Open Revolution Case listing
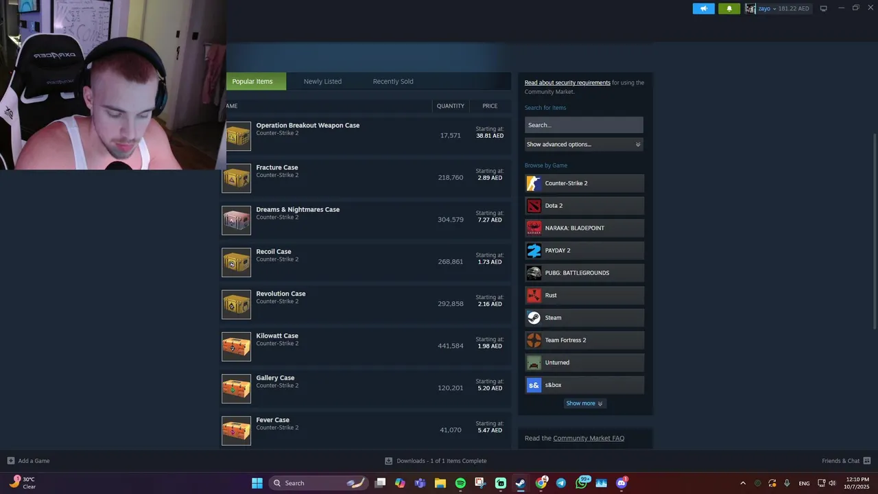 coord(366,304)
